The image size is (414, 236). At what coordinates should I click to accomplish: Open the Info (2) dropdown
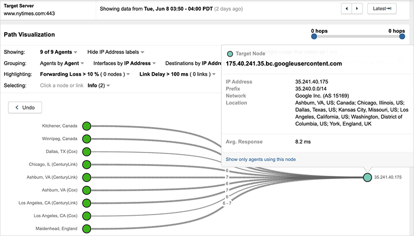pyautogui.click(x=98, y=85)
